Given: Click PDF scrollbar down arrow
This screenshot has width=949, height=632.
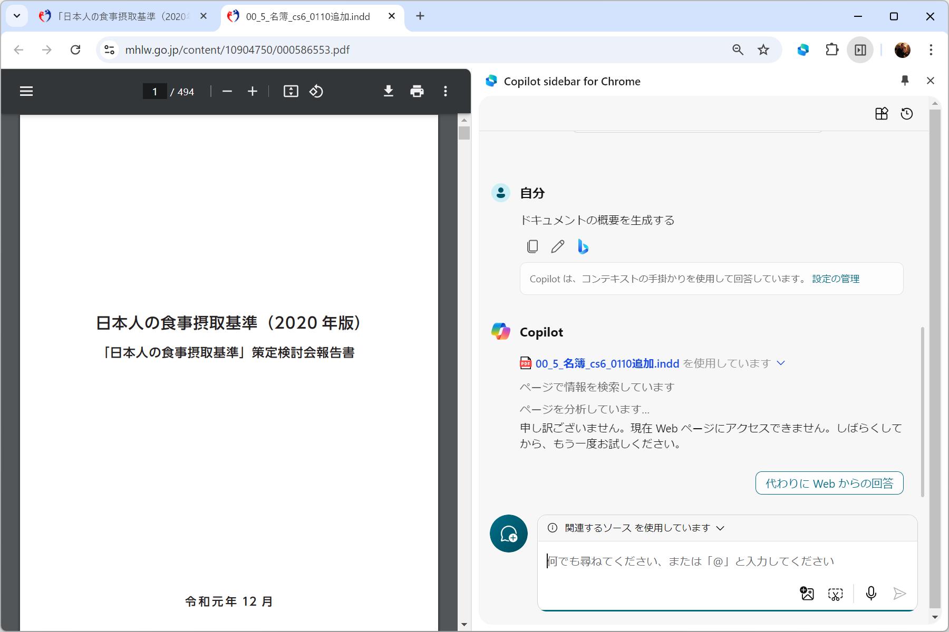Looking at the screenshot, I should (464, 625).
